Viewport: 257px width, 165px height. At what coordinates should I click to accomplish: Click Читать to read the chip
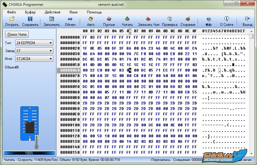(127, 19)
